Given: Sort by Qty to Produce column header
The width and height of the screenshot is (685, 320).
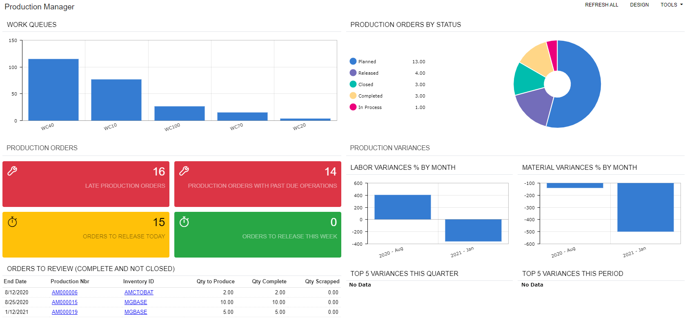Looking at the screenshot, I should point(216,281).
